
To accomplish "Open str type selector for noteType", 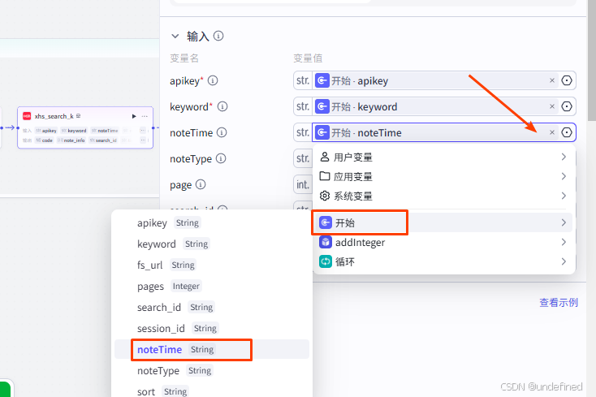I will (303, 158).
